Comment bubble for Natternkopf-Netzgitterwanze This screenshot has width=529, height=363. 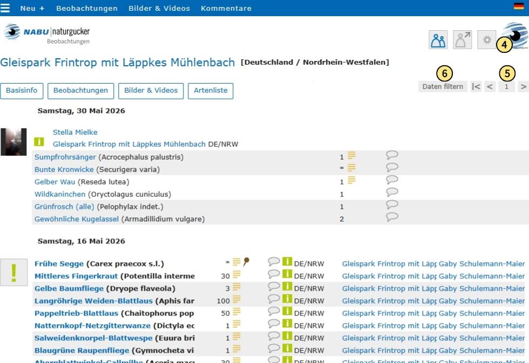pyautogui.click(x=274, y=324)
